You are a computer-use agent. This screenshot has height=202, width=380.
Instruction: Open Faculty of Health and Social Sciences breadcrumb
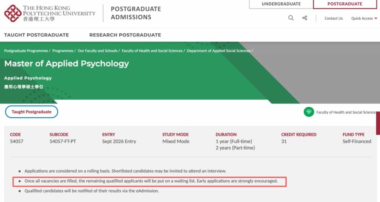coord(152,50)
